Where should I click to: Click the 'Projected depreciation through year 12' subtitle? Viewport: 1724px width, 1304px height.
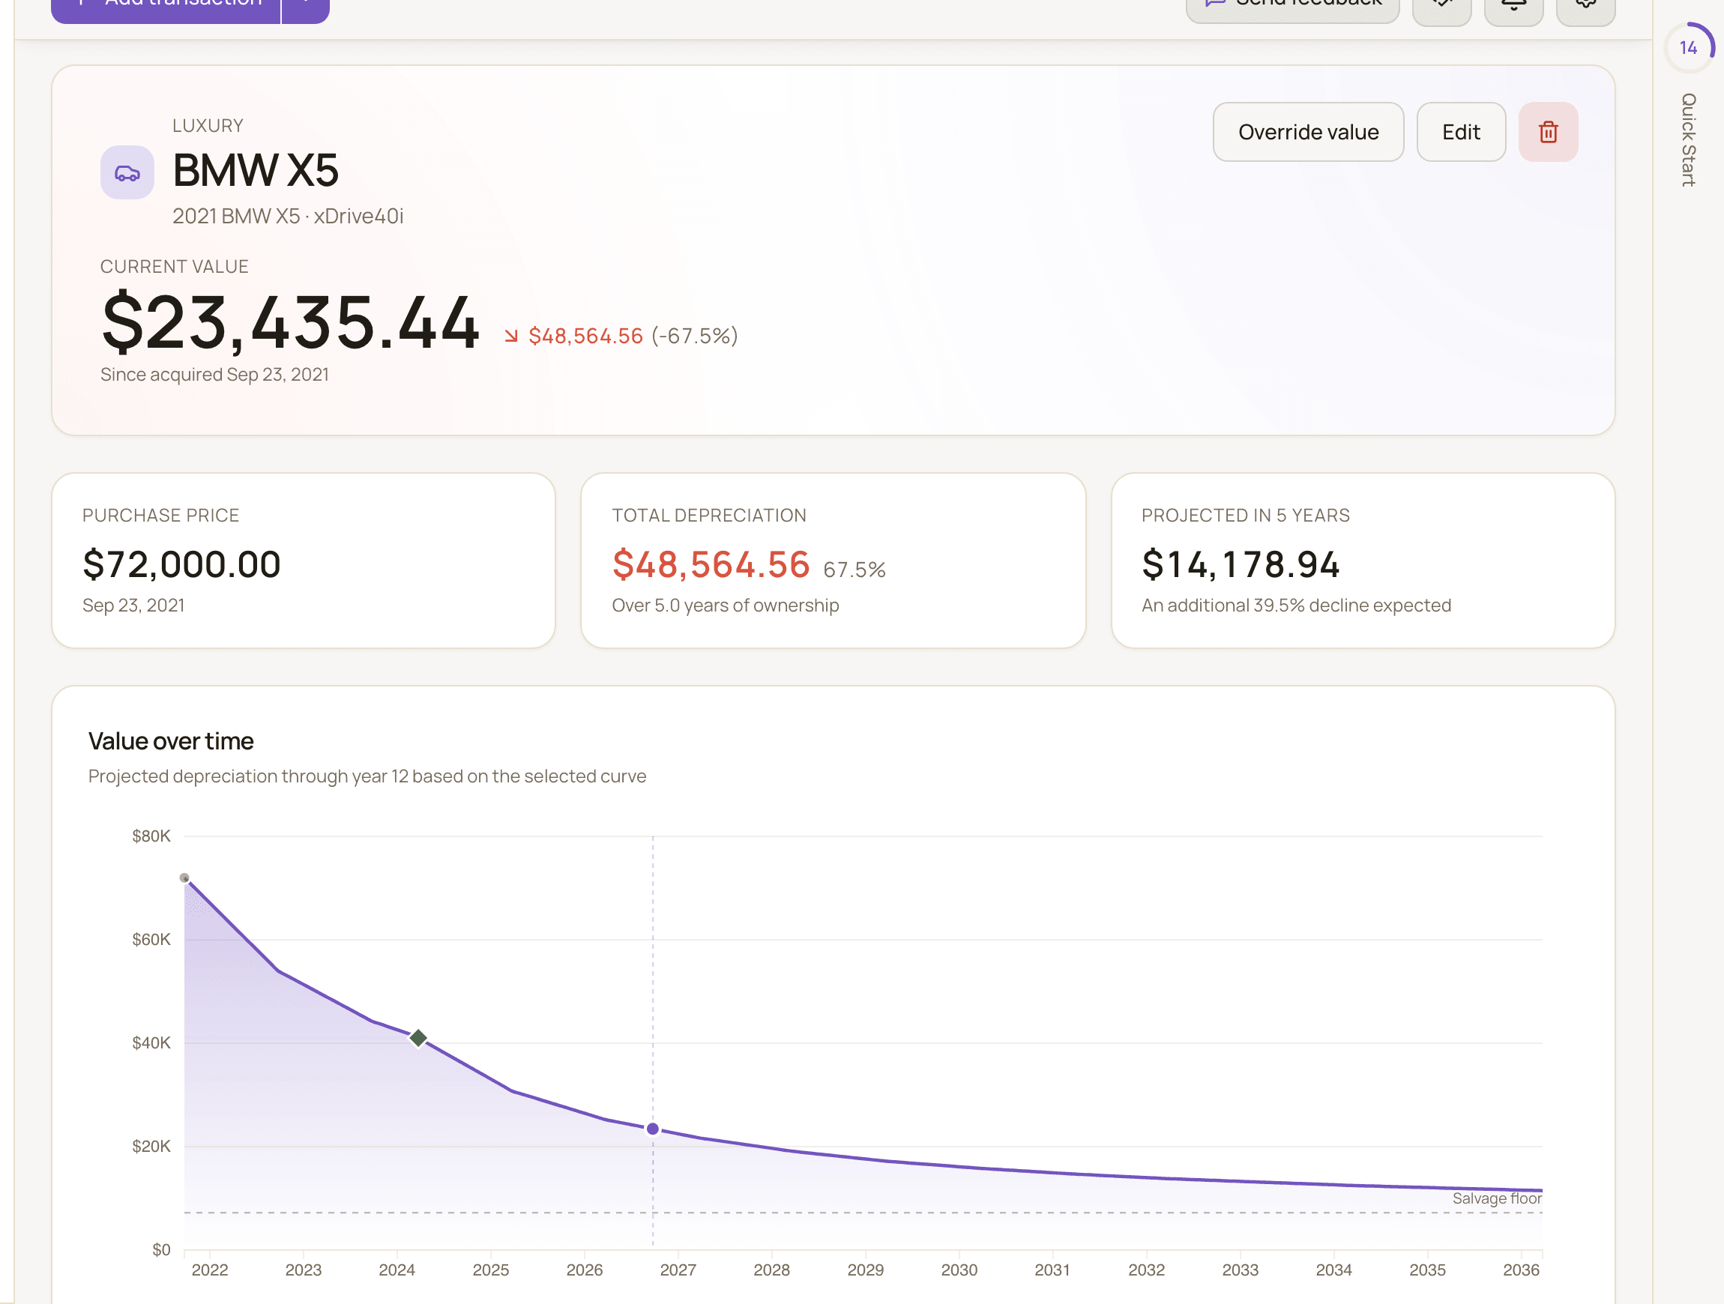(367, 776)
